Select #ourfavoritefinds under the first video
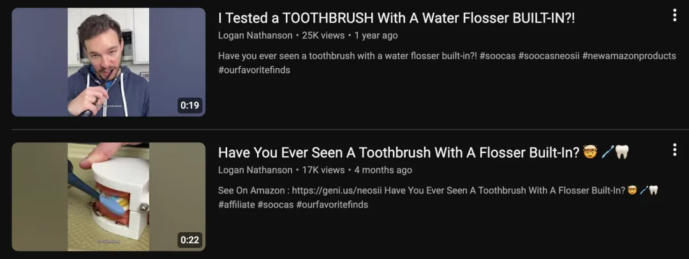The height and width of the screenshot is (259, 689). 254,70
